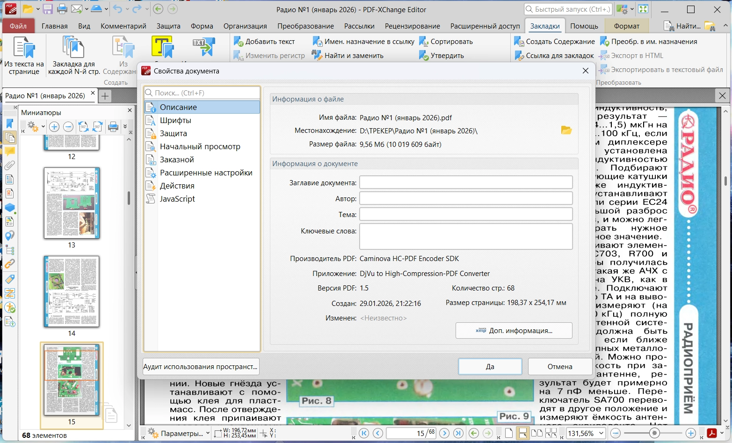Open the Layers pane icon in left sidebar
The image size is (732, 443).
pyautogui.click(x=10, y=207)
